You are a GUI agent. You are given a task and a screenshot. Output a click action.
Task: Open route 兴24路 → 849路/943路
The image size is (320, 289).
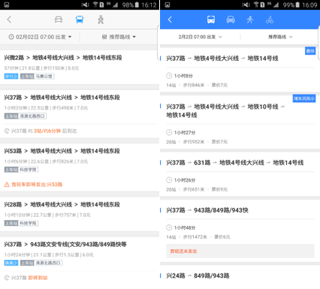pyautogui.click(x=240, y=276)
